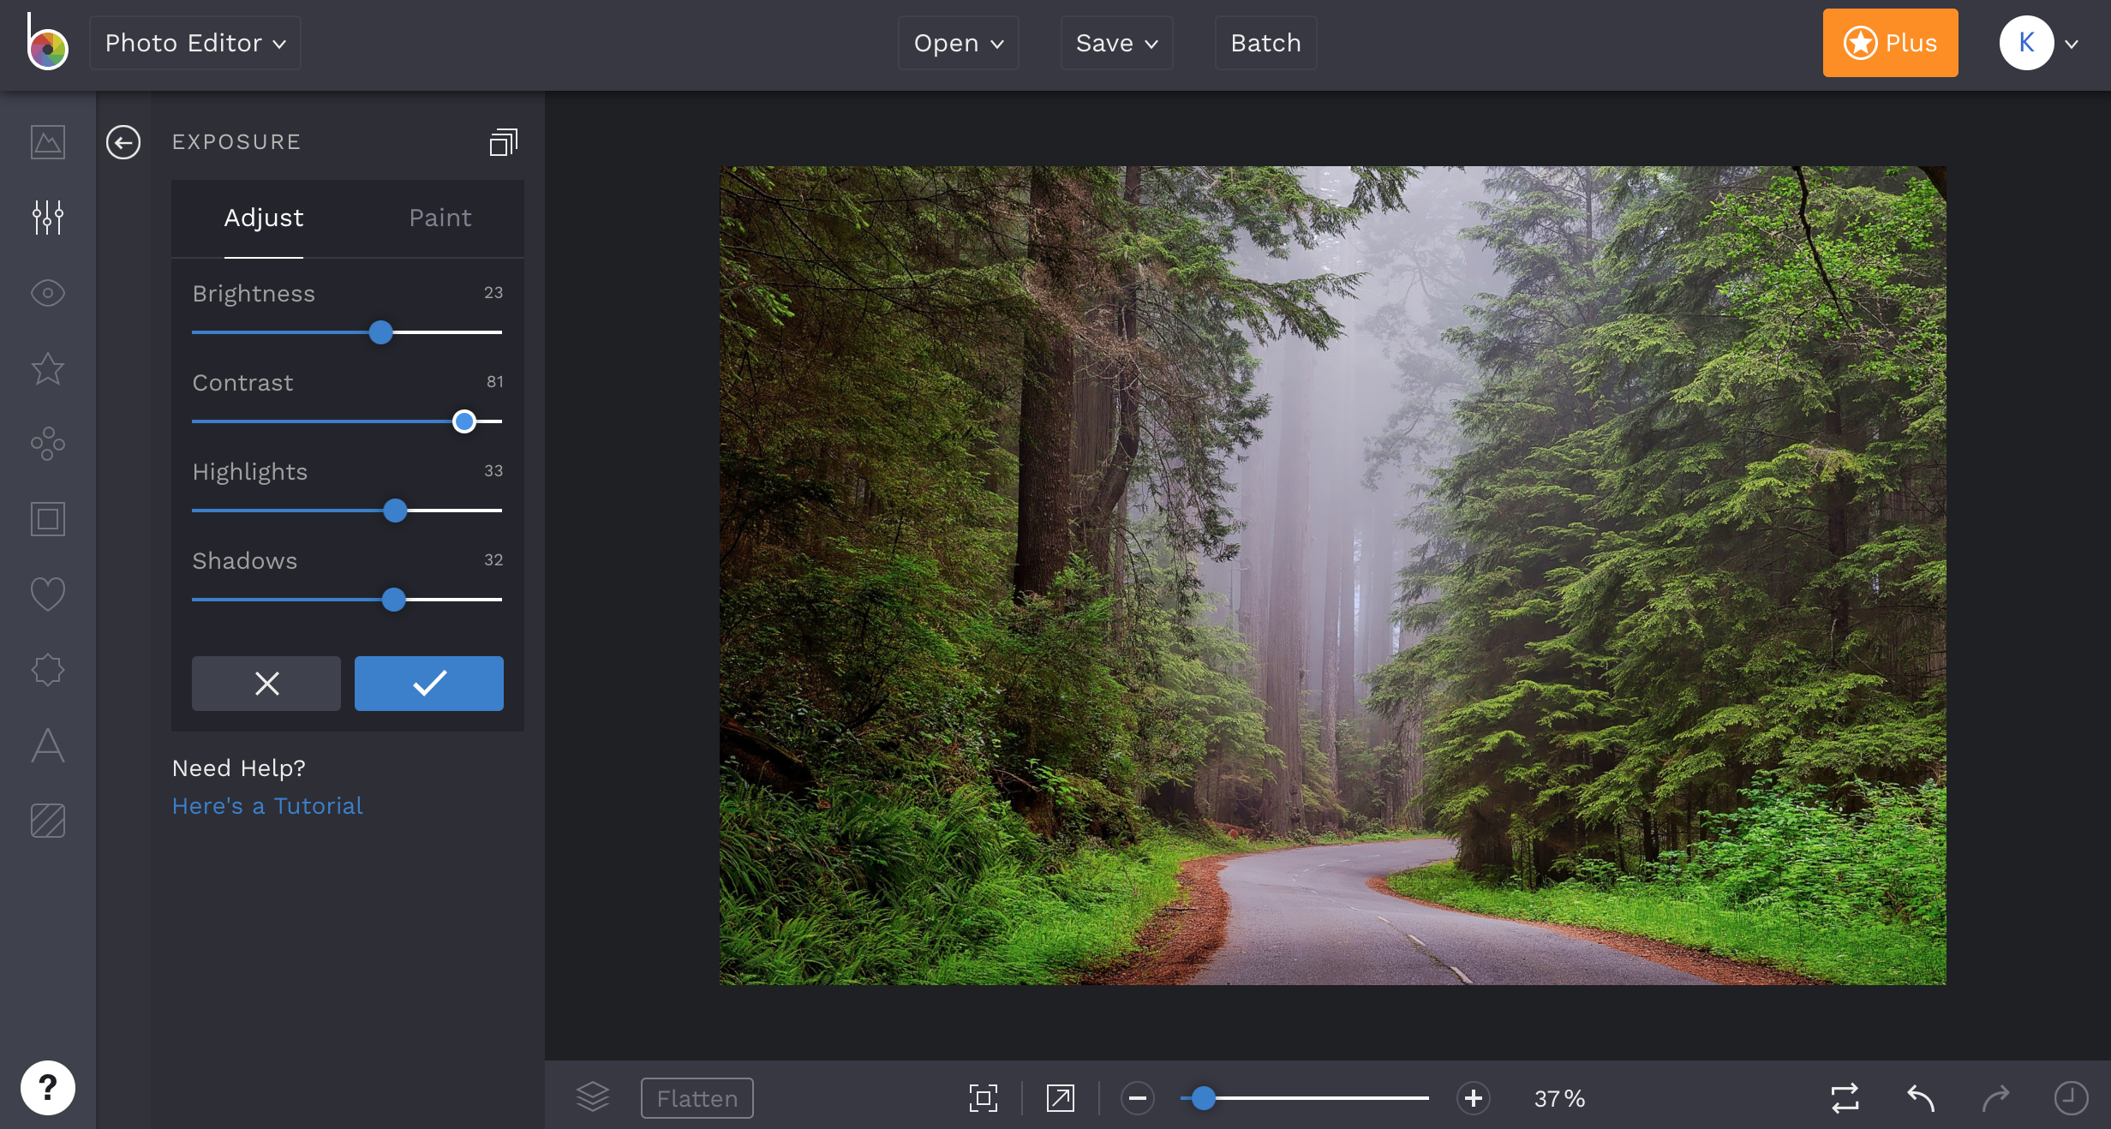
Task: Click the Shadows value 32
Action: pos(493,560)
